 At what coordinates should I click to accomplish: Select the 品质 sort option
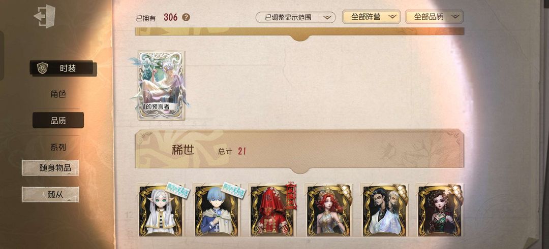(x=58, y=121)
